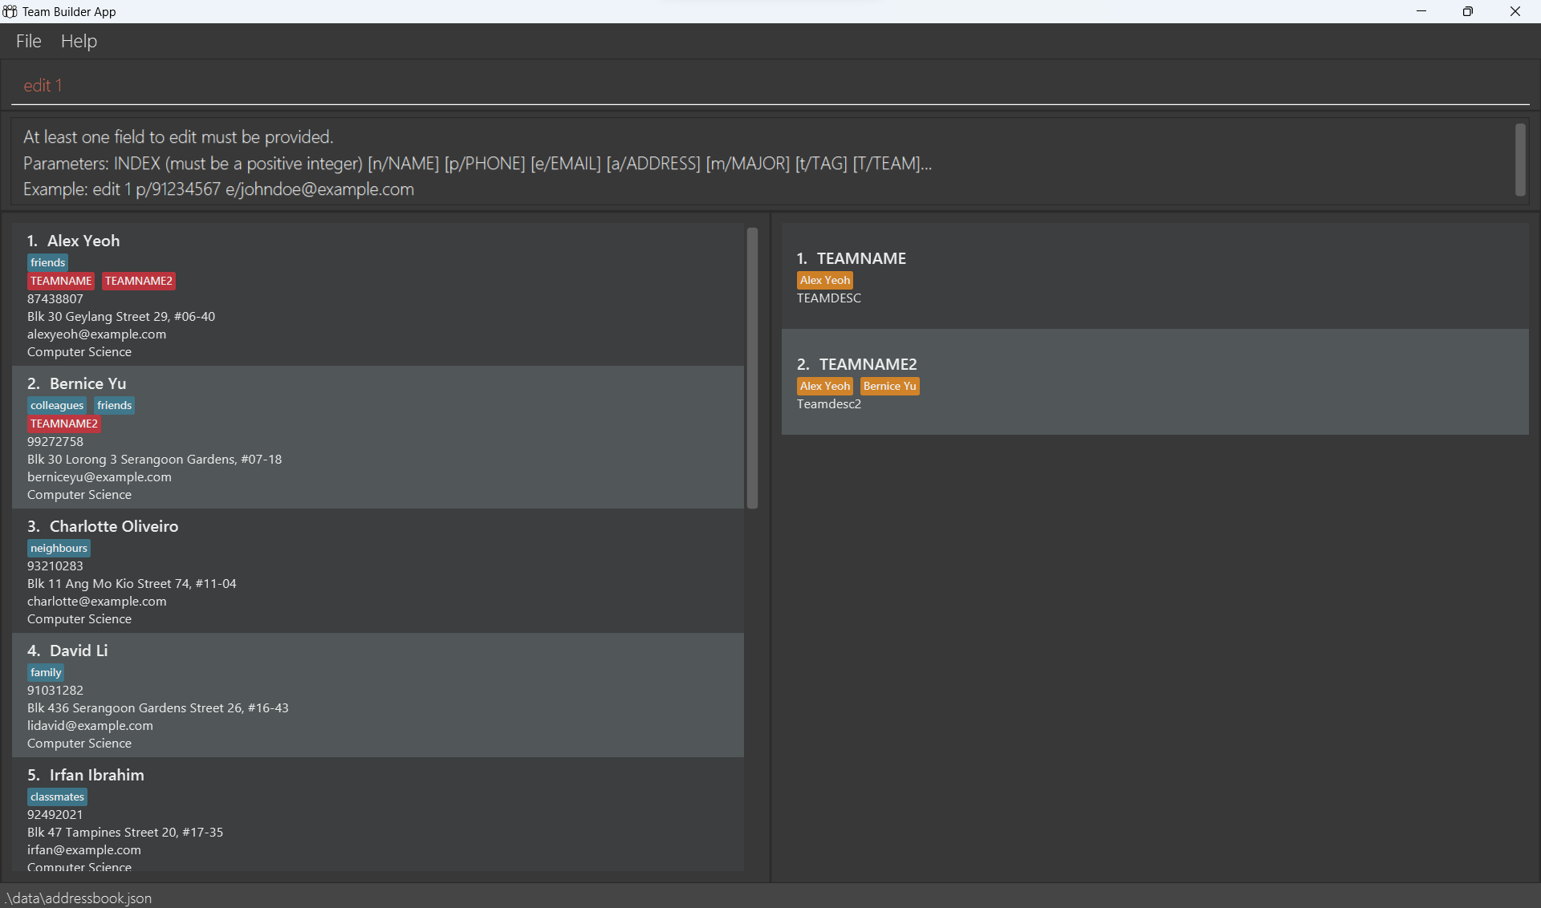This screenshot has width=1541, height=908.
Task: Select the Charlotte Oliveiro person card
Action: coord(377,571)
